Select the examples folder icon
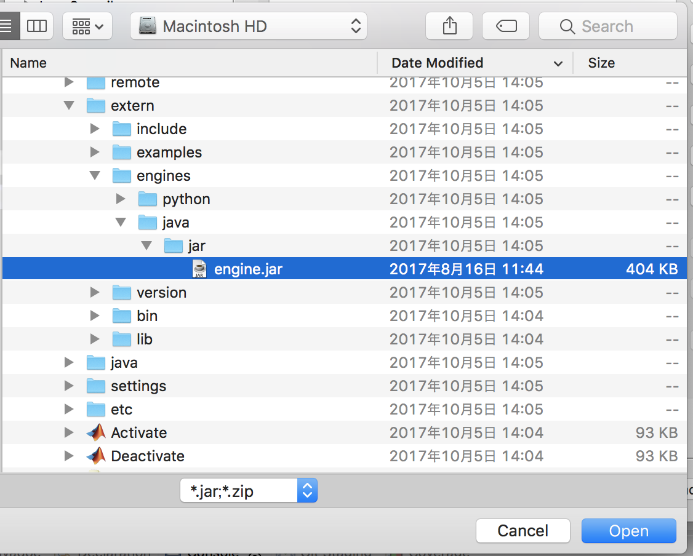 point(121,152)
